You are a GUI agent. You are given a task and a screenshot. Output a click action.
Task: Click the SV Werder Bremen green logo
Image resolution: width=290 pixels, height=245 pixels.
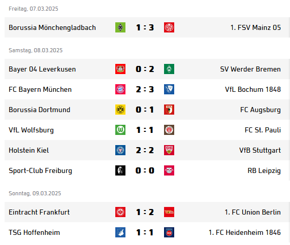169,69
